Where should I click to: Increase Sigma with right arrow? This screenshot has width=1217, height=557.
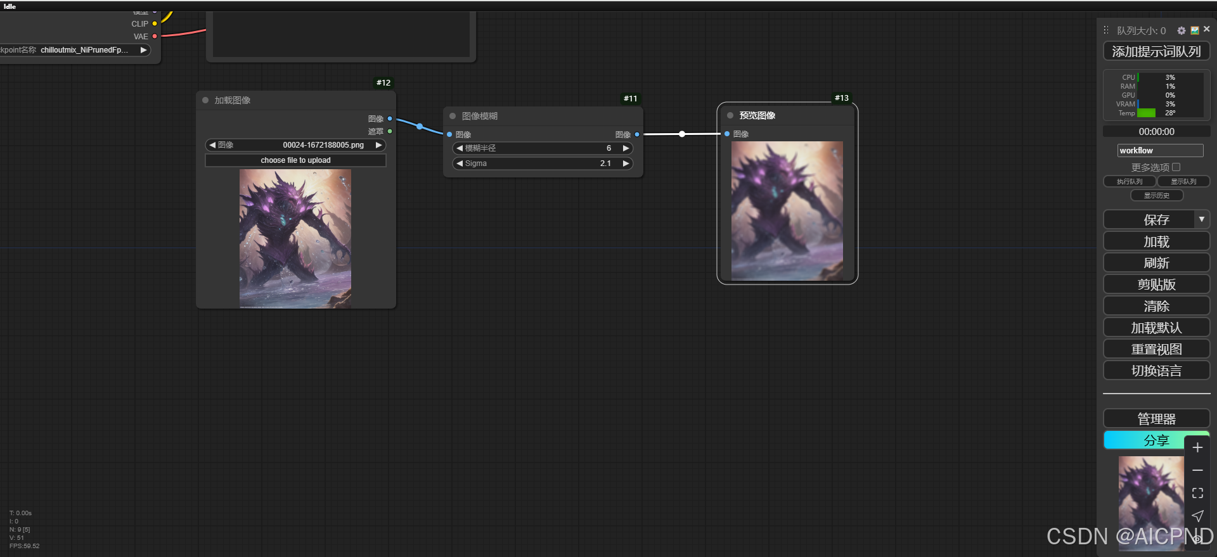click(x=626, y=163)
